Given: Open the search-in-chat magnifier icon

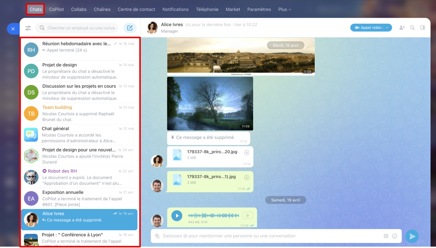Looking at the screenshot, I should tap(412, 28).
